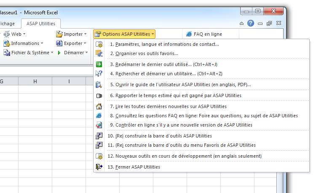
Task: Click the toolbar rebuild icon for item 11
Action: pos(99,145)
